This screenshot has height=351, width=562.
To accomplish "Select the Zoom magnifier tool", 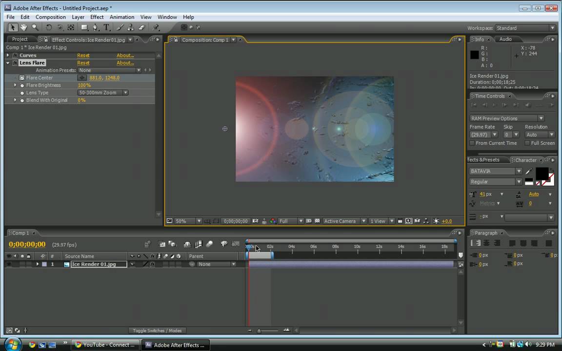I will (35, 27).
